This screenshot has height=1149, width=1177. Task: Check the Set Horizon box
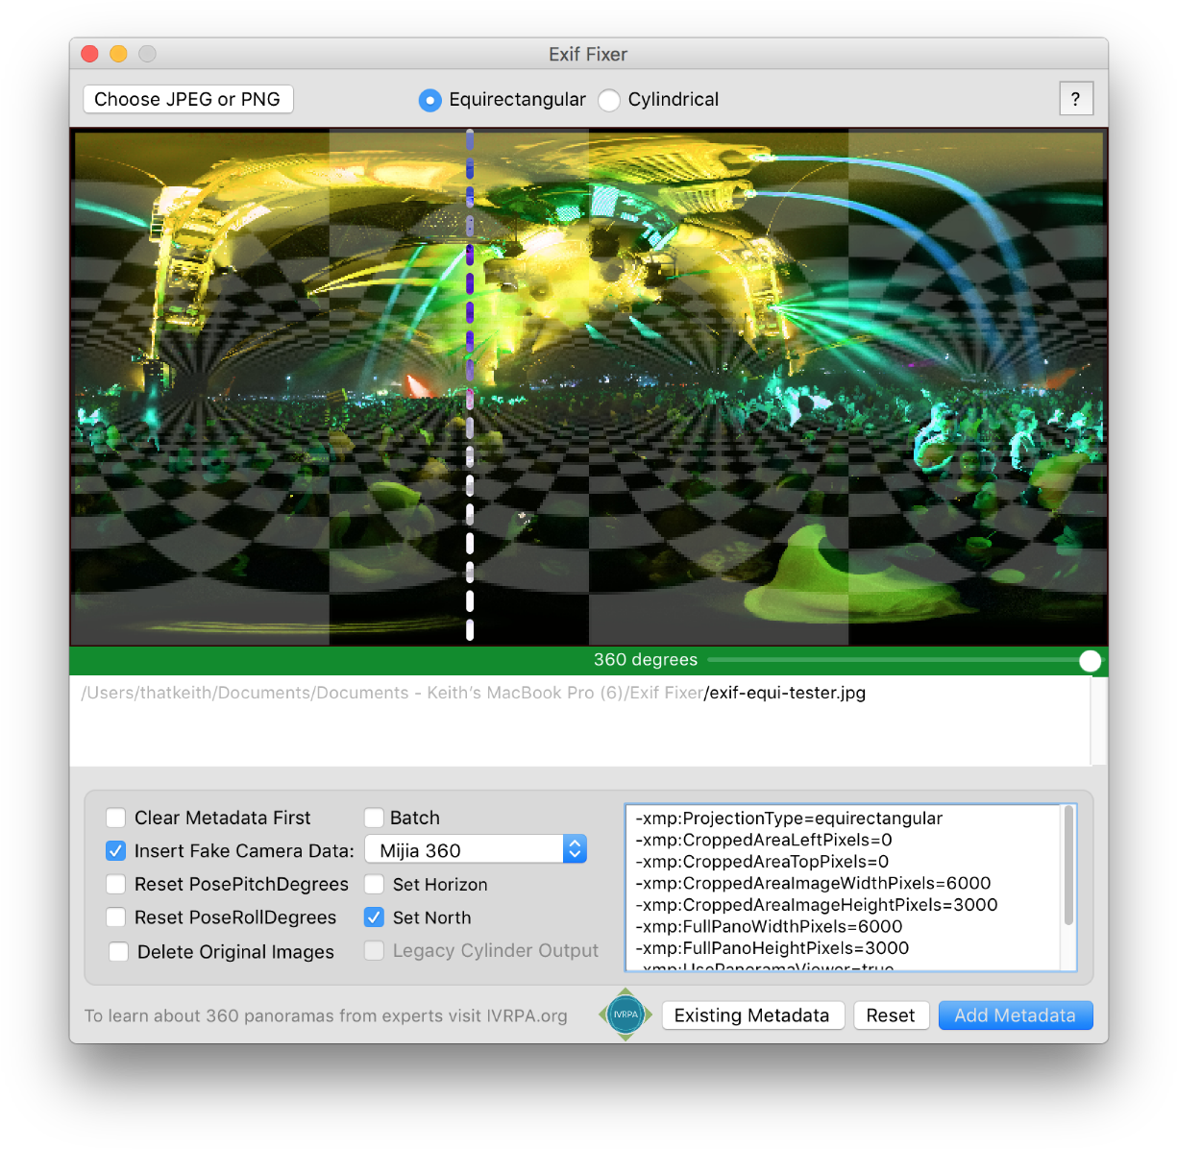375,885
